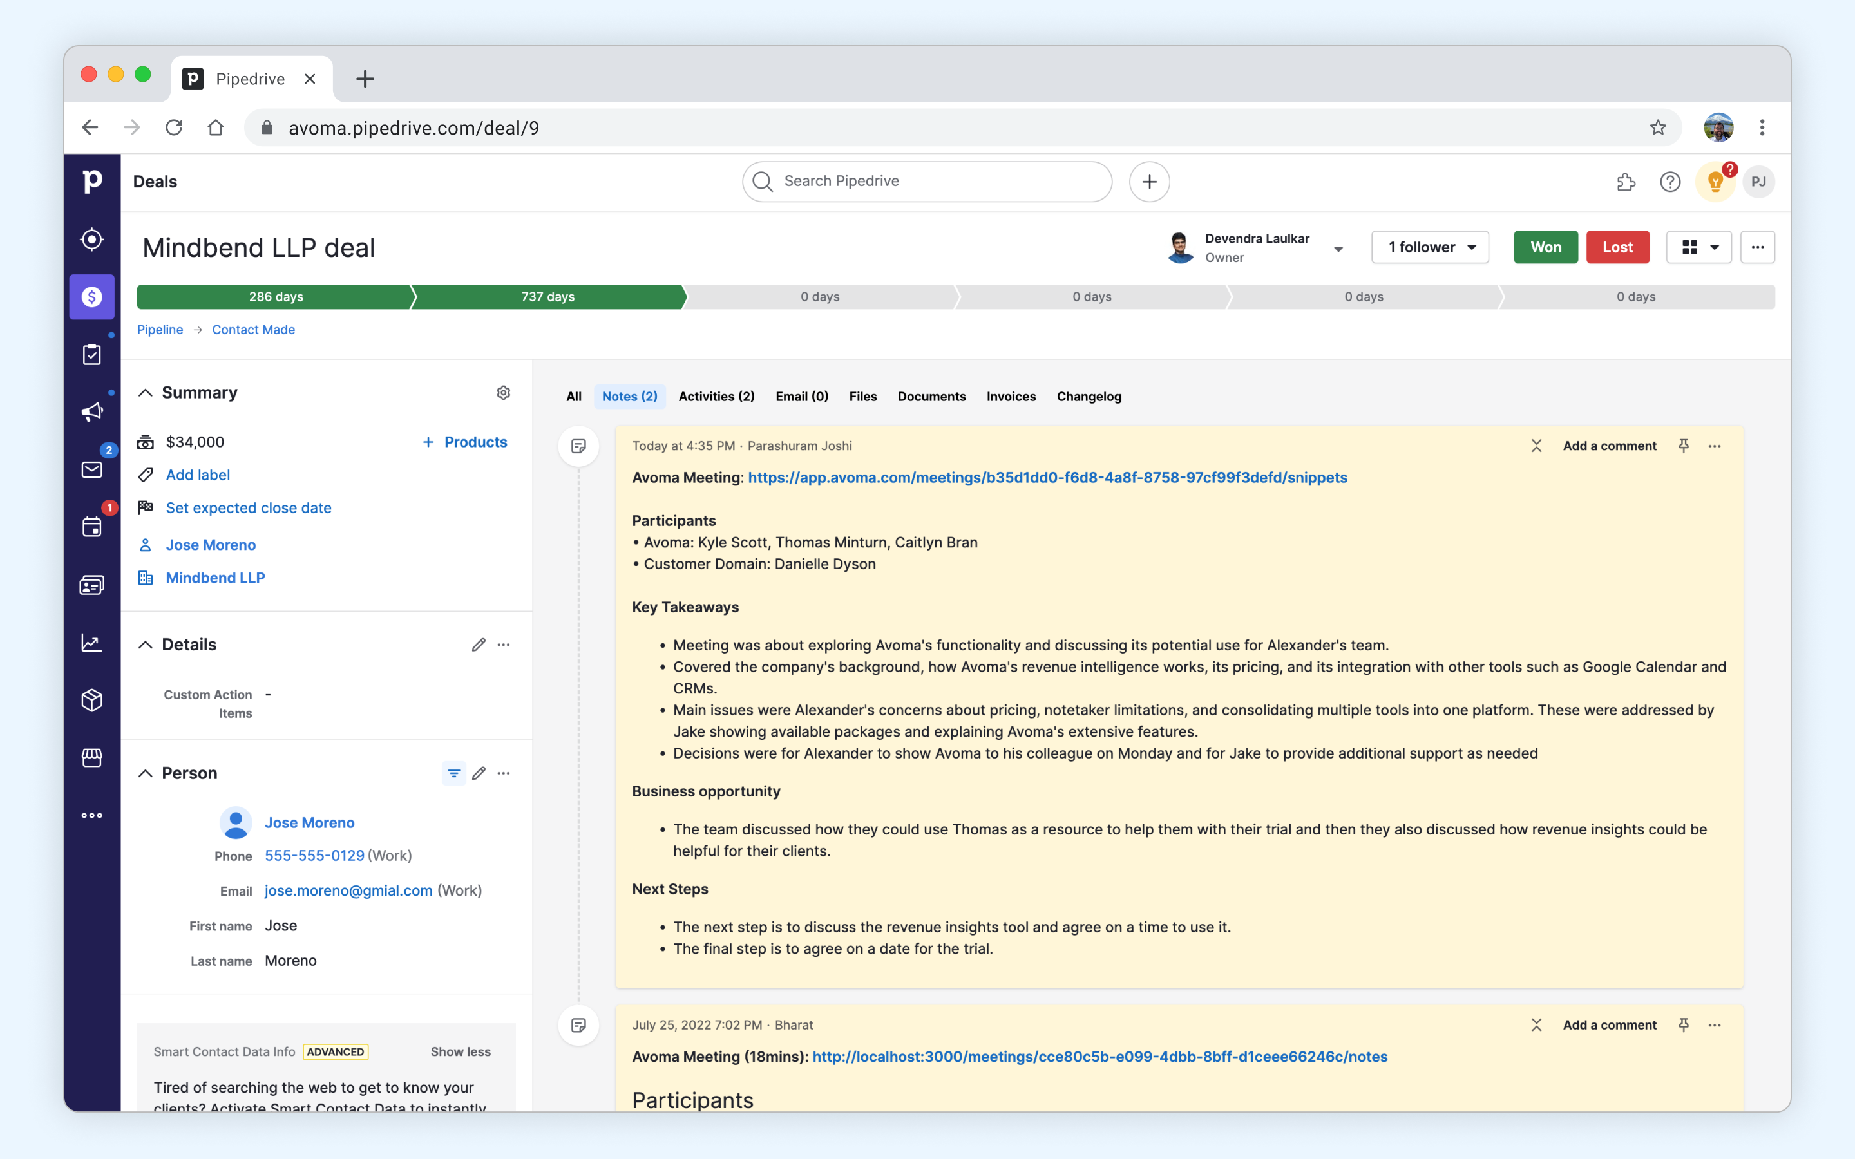Open the help question mark icon
The image size is (1855, 1159).
click(x=1670, y=182)
